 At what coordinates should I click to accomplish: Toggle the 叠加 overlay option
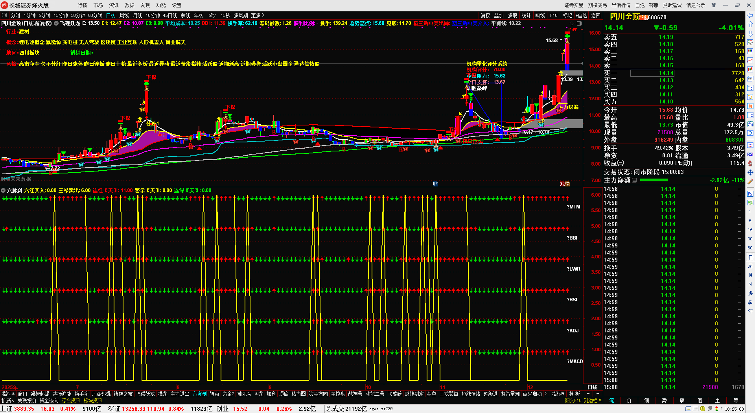(499, 15)
